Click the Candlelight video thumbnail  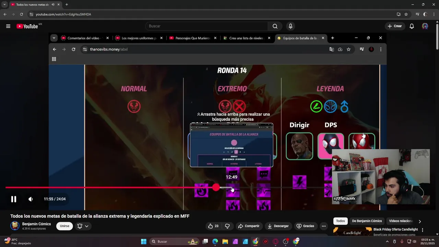[x=353, y=232]
